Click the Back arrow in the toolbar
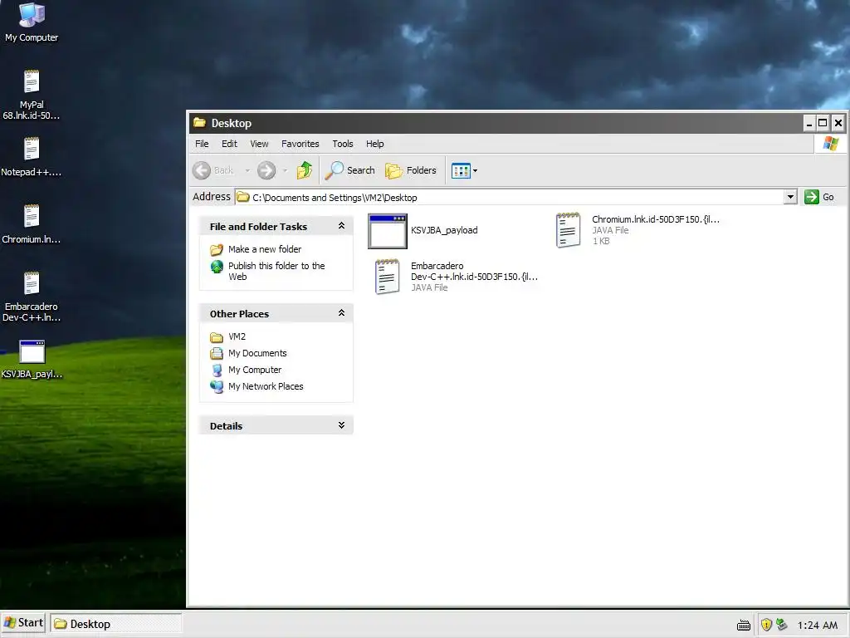The width and height of the screenshot is (850, 638). point(202,170)
